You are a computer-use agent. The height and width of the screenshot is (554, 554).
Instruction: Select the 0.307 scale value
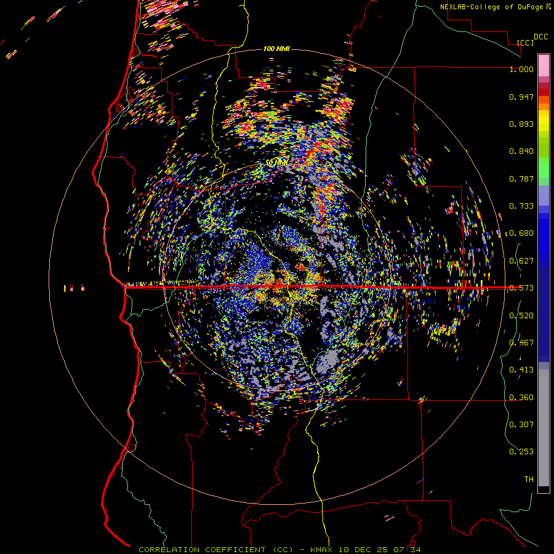click(521, 425)
